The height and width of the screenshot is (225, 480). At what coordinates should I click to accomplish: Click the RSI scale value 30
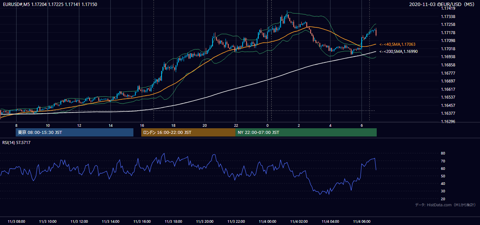point(443,191)
